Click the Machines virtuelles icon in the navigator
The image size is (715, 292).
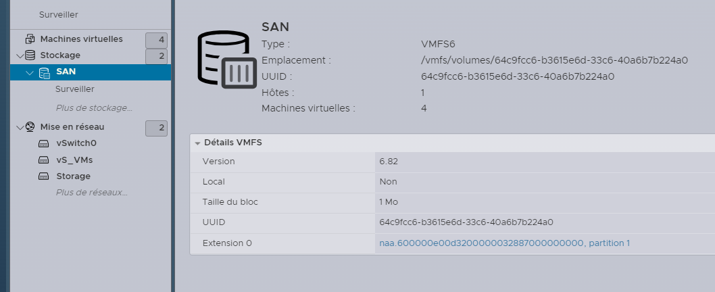pyautogui.click(x=30, y=39)
